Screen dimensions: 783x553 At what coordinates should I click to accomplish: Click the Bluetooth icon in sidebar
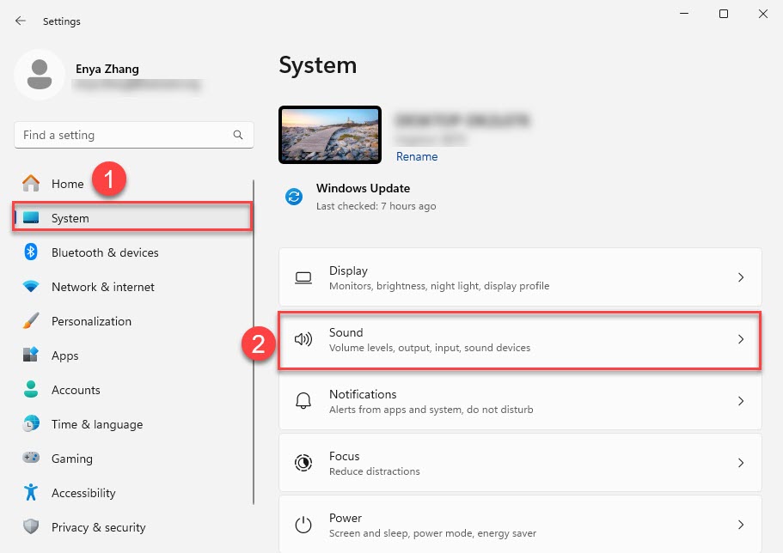(31, 252)
